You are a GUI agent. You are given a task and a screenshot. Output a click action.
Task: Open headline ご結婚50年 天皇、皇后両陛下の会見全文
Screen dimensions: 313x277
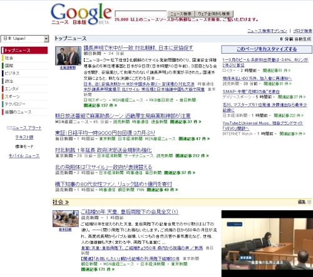(x=130, y=212)
